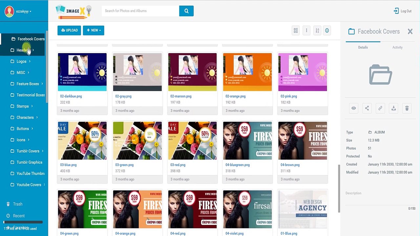Screen dimensions: 420x236
Task: Close the Facebook Covers details panel
Action: pos(410,31)
